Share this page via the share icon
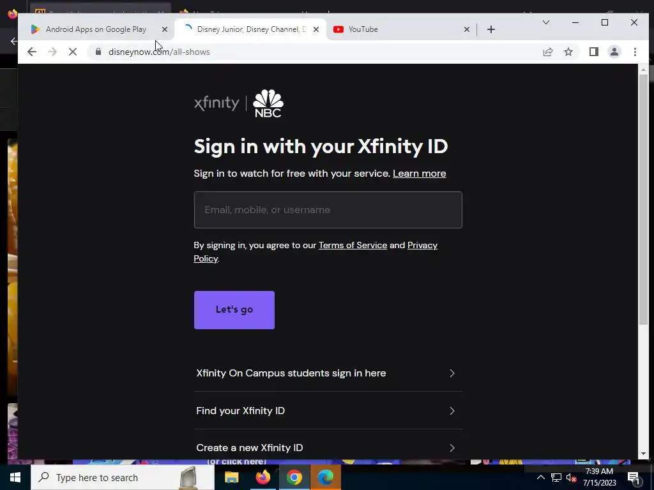This screenshot has width=654, height=490. pyautogui.click(x=547, y=52)
